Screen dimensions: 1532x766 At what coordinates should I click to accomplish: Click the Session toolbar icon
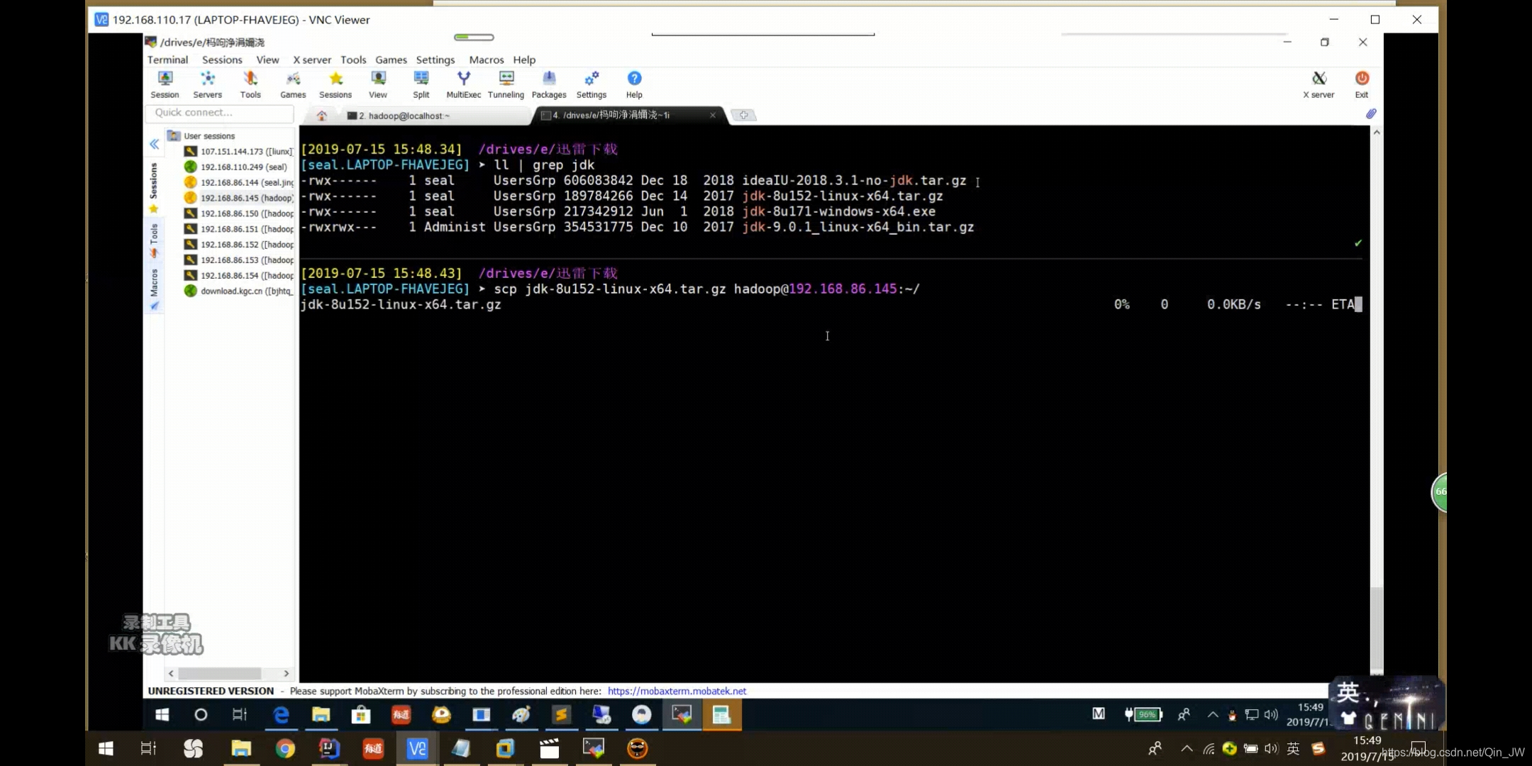[165, 84]
